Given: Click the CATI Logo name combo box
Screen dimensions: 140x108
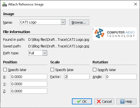Looking at the screenshot, I should tap(43, 22).
